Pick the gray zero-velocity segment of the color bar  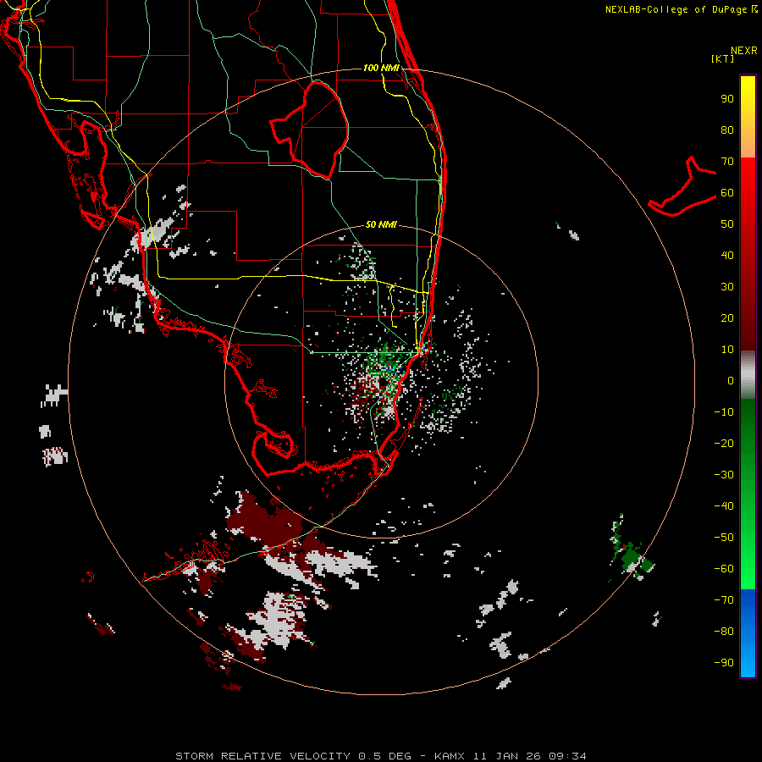pos(748,375)
